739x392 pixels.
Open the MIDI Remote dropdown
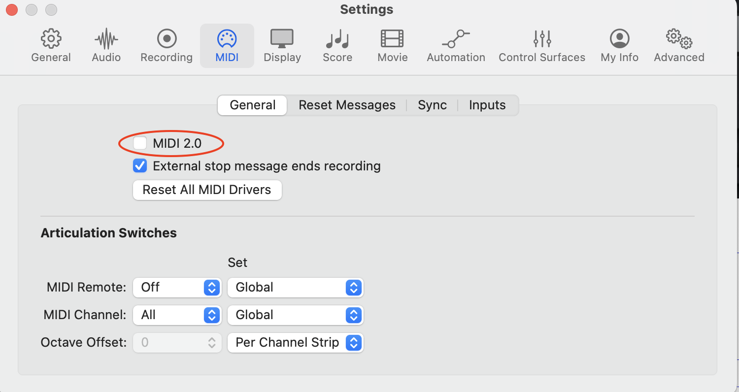click(x=177, y=288)
